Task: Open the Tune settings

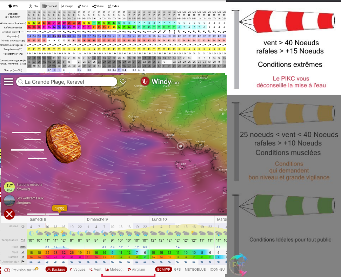Action: pos(83,6)
